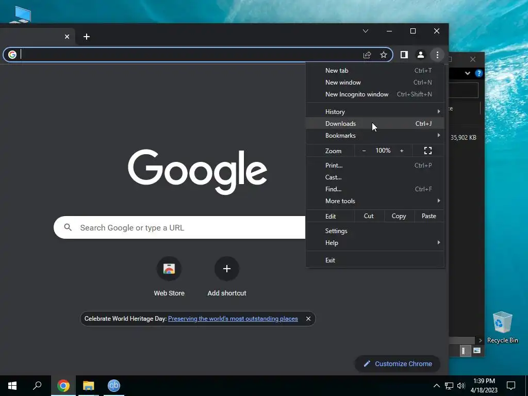Close the current Chrome tab
Viewport: 528px width, 396px height.
point(67,37)
